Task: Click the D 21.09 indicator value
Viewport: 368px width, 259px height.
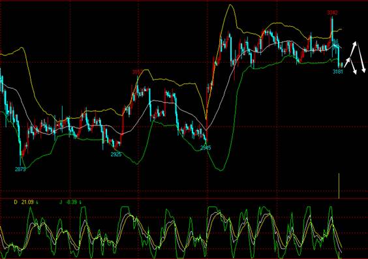Action: click(x=24, y=202)
